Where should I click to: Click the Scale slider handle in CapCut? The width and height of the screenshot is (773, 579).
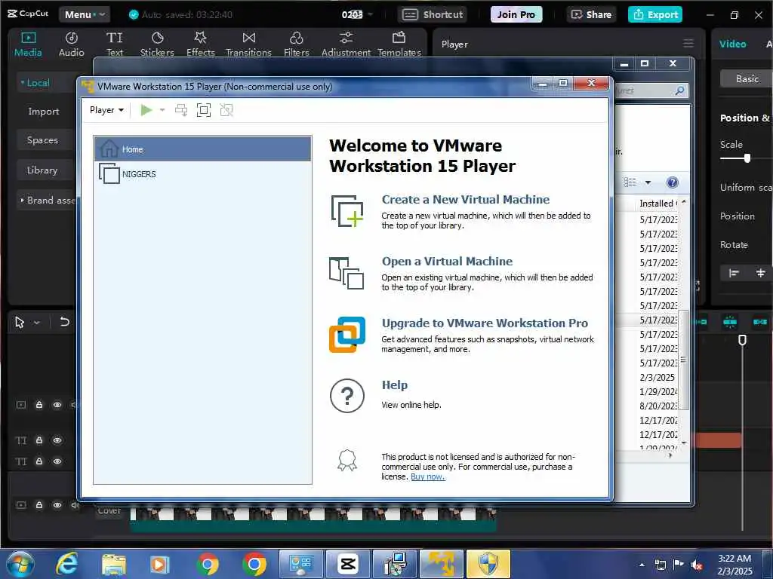pyautogui.click(x=747, y=158)
